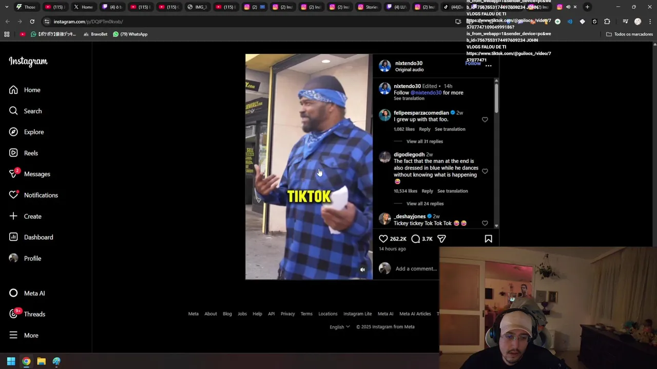Open Messages with 2 unread
Image resolution: width=657 pixels, height=369 pixels.
click(x=29, y=174)
